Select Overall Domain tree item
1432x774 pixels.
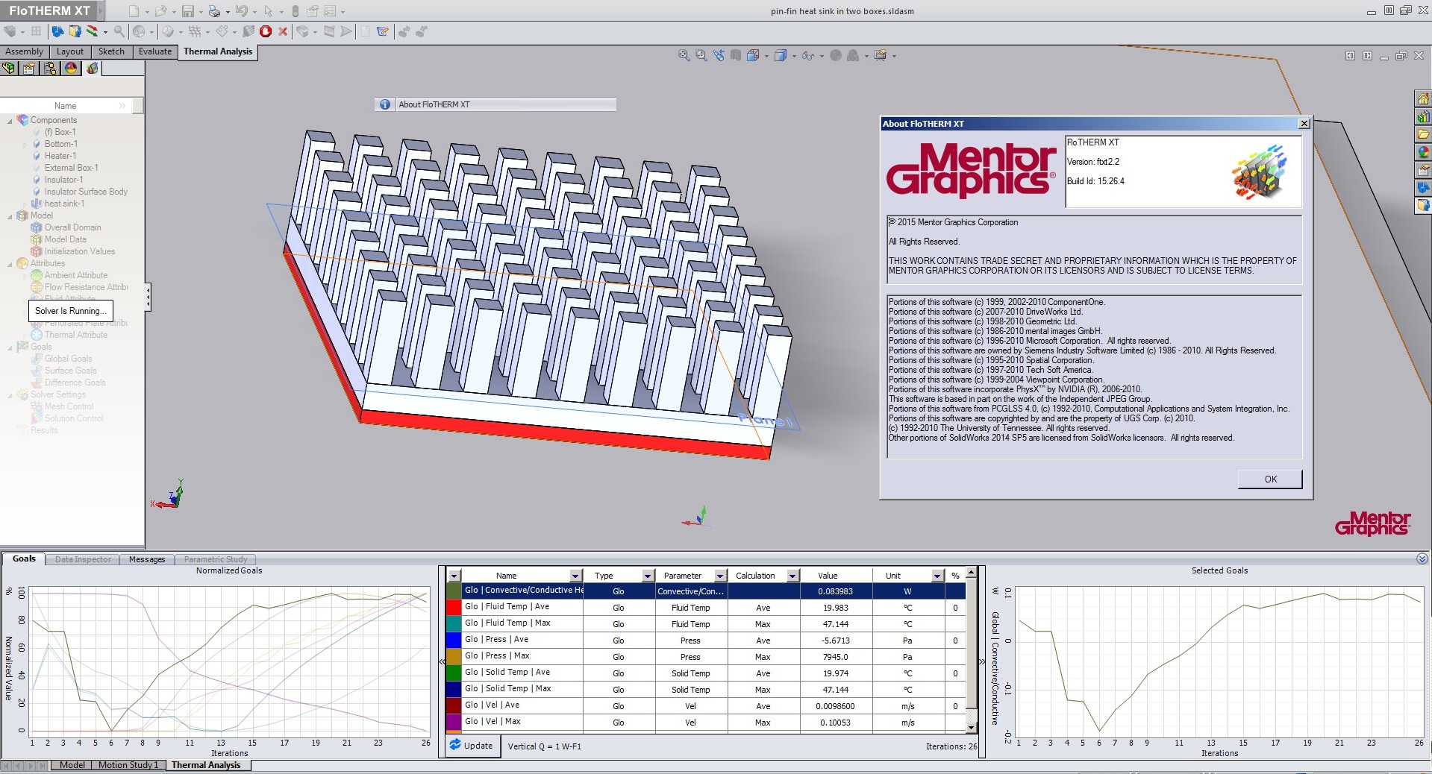click(72, 227)
